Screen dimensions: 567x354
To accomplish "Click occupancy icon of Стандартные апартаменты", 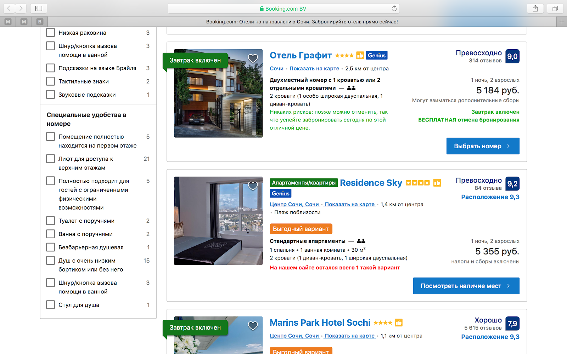I will [x=361, y=241].
